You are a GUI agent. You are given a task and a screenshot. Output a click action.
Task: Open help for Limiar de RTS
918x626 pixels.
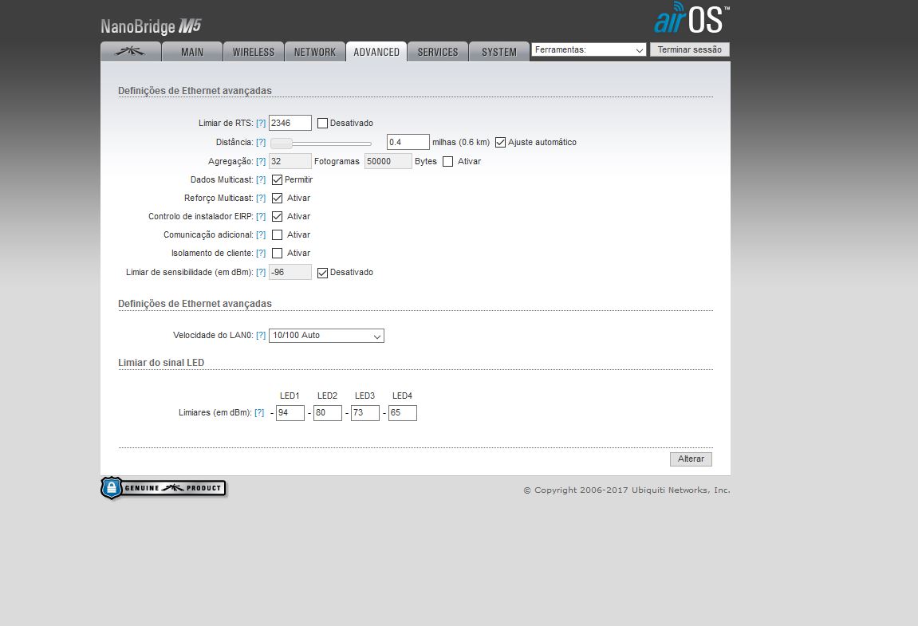click(261, 123)
